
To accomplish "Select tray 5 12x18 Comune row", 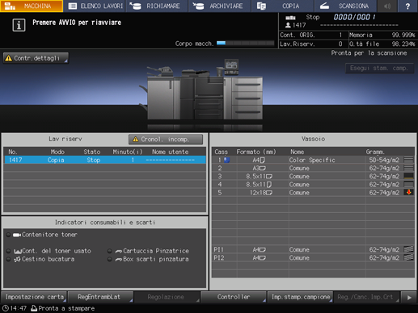I will 313,193.
